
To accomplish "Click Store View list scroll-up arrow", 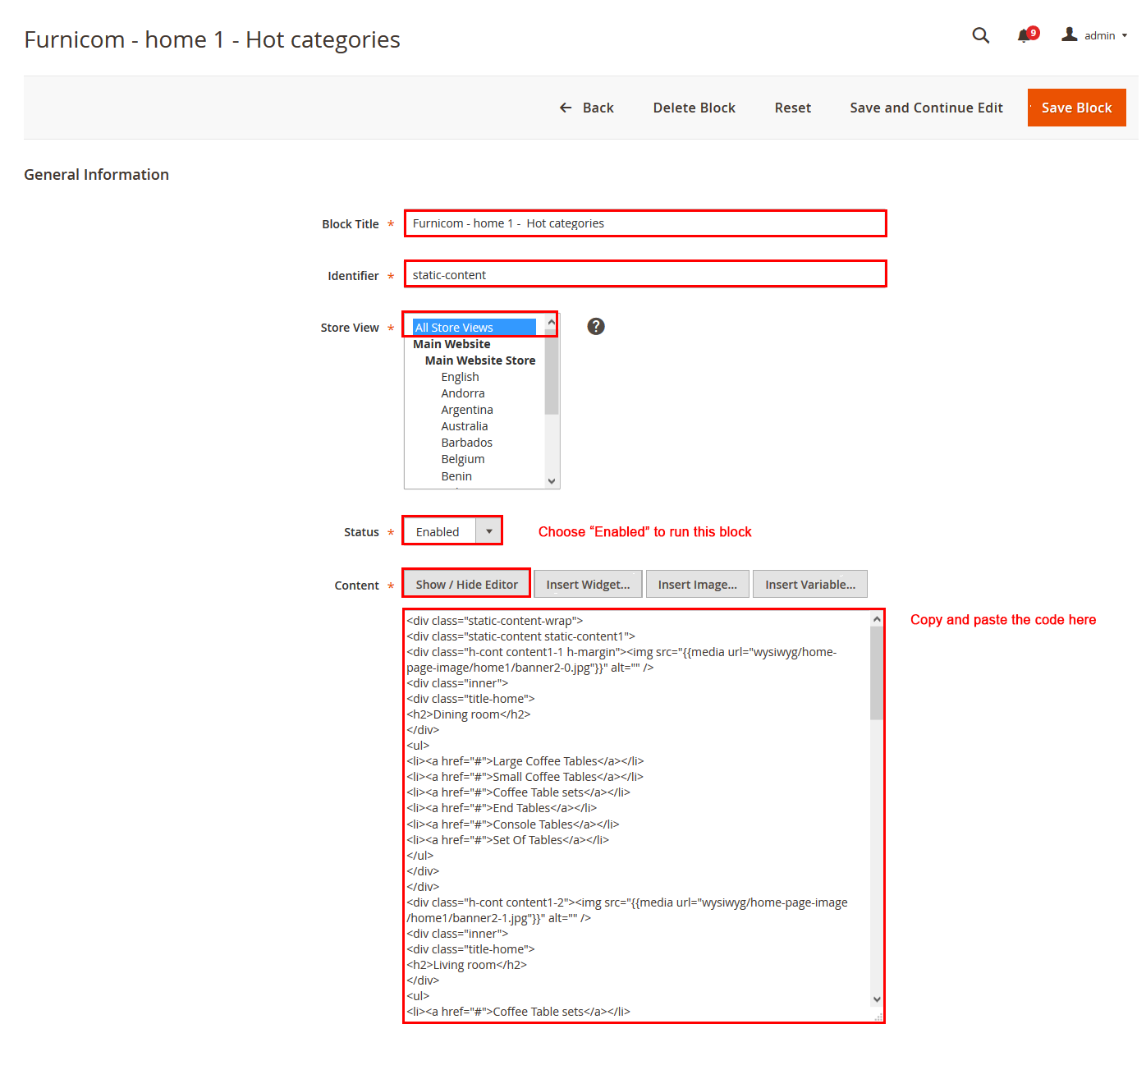I will pos(552,323).
